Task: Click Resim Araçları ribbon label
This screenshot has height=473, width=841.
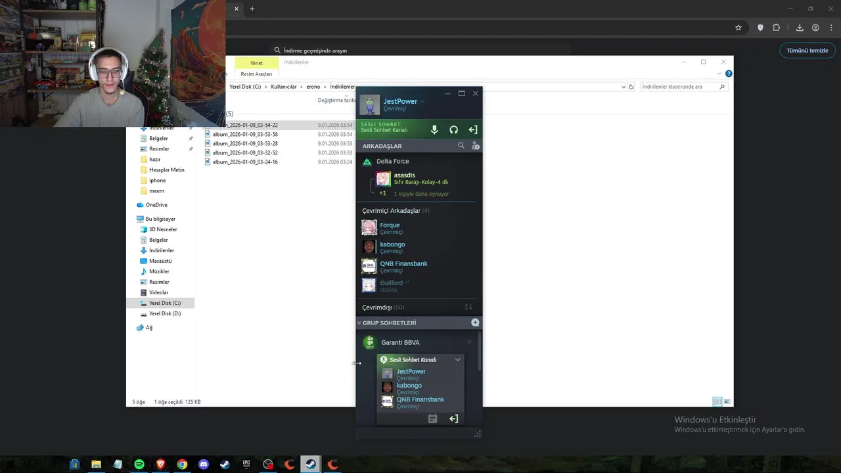Action: (x=256, y=74)
